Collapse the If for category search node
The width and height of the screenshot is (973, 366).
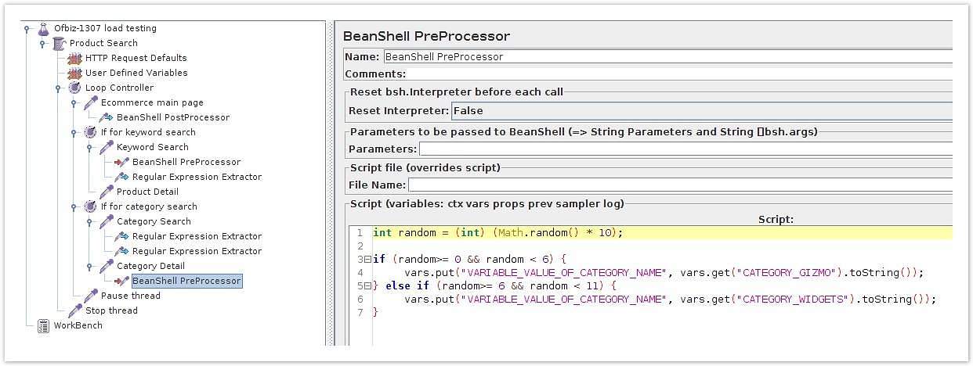(74, 206)
